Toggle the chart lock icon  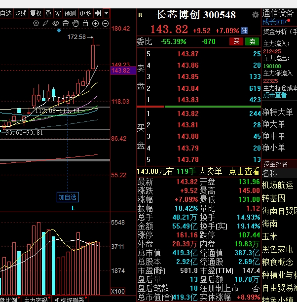point(85,23)
